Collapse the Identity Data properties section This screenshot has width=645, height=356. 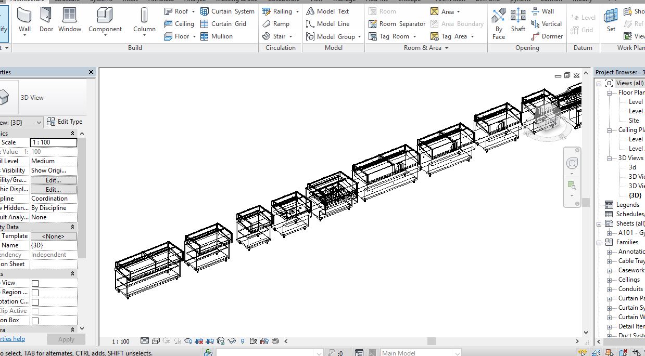point(72,227)
